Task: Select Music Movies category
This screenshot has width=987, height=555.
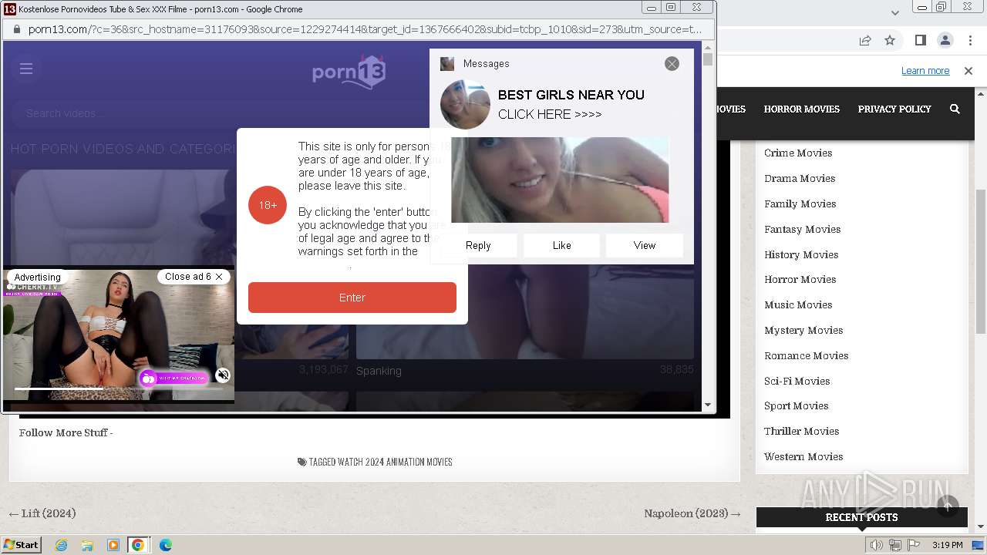Action: (x=798, y=304)
